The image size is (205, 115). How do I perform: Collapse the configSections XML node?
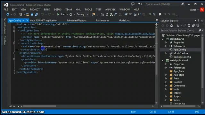click(x=14, y=31)
